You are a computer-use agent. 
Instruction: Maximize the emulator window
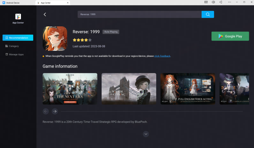[x=244, y=2]
